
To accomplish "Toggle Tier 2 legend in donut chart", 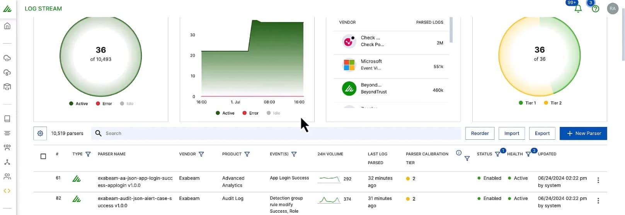I will click(552, 103).
